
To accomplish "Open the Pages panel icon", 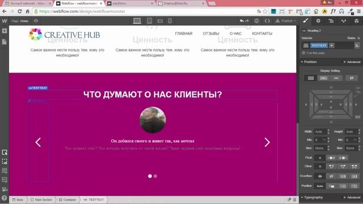I will 5,42.
